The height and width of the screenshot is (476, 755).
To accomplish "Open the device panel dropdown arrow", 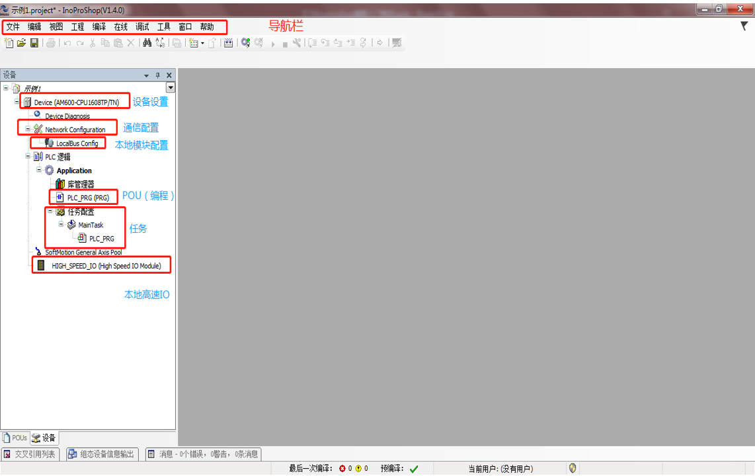I will pyautogui.click(x=171, y=87).
